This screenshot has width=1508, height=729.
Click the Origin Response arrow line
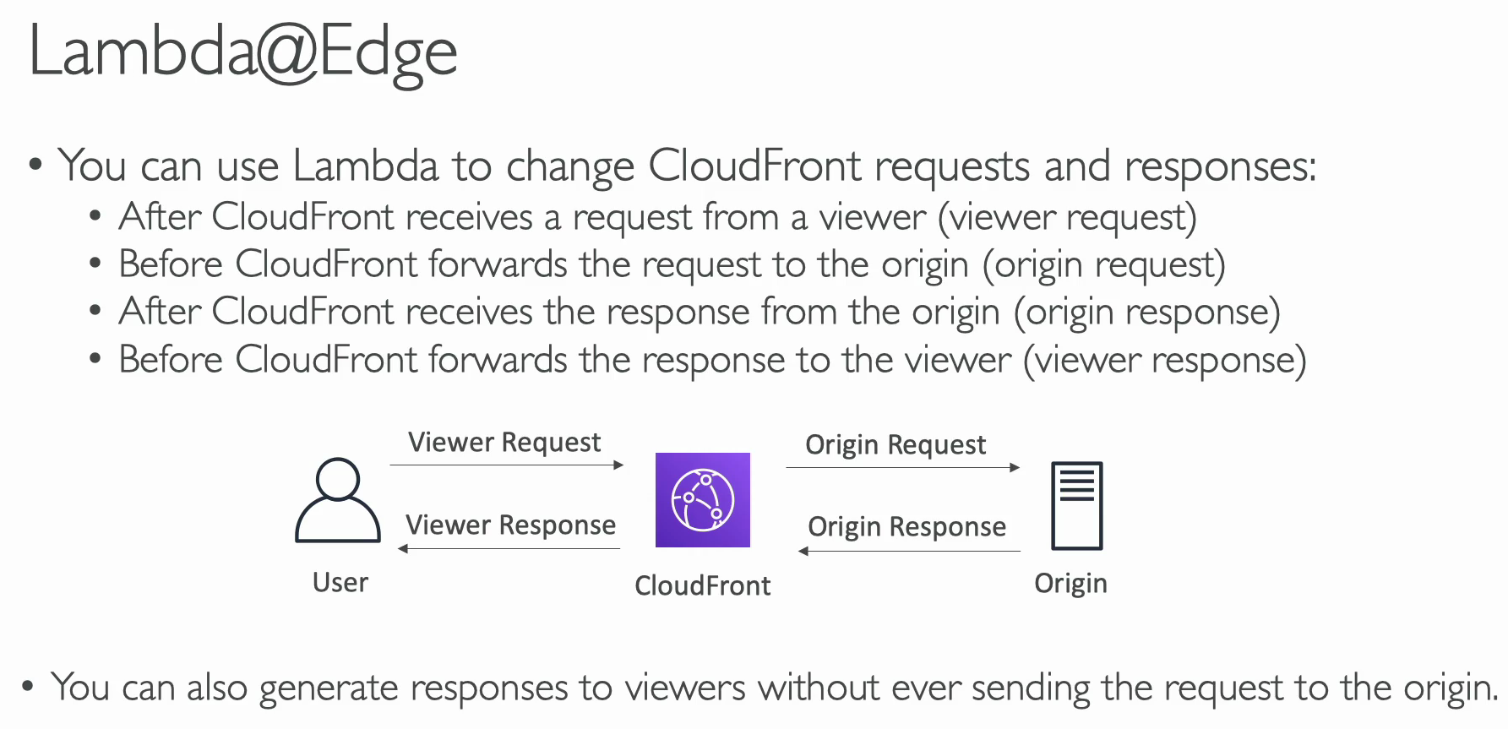pyautogui.click(x=909, y=551)
